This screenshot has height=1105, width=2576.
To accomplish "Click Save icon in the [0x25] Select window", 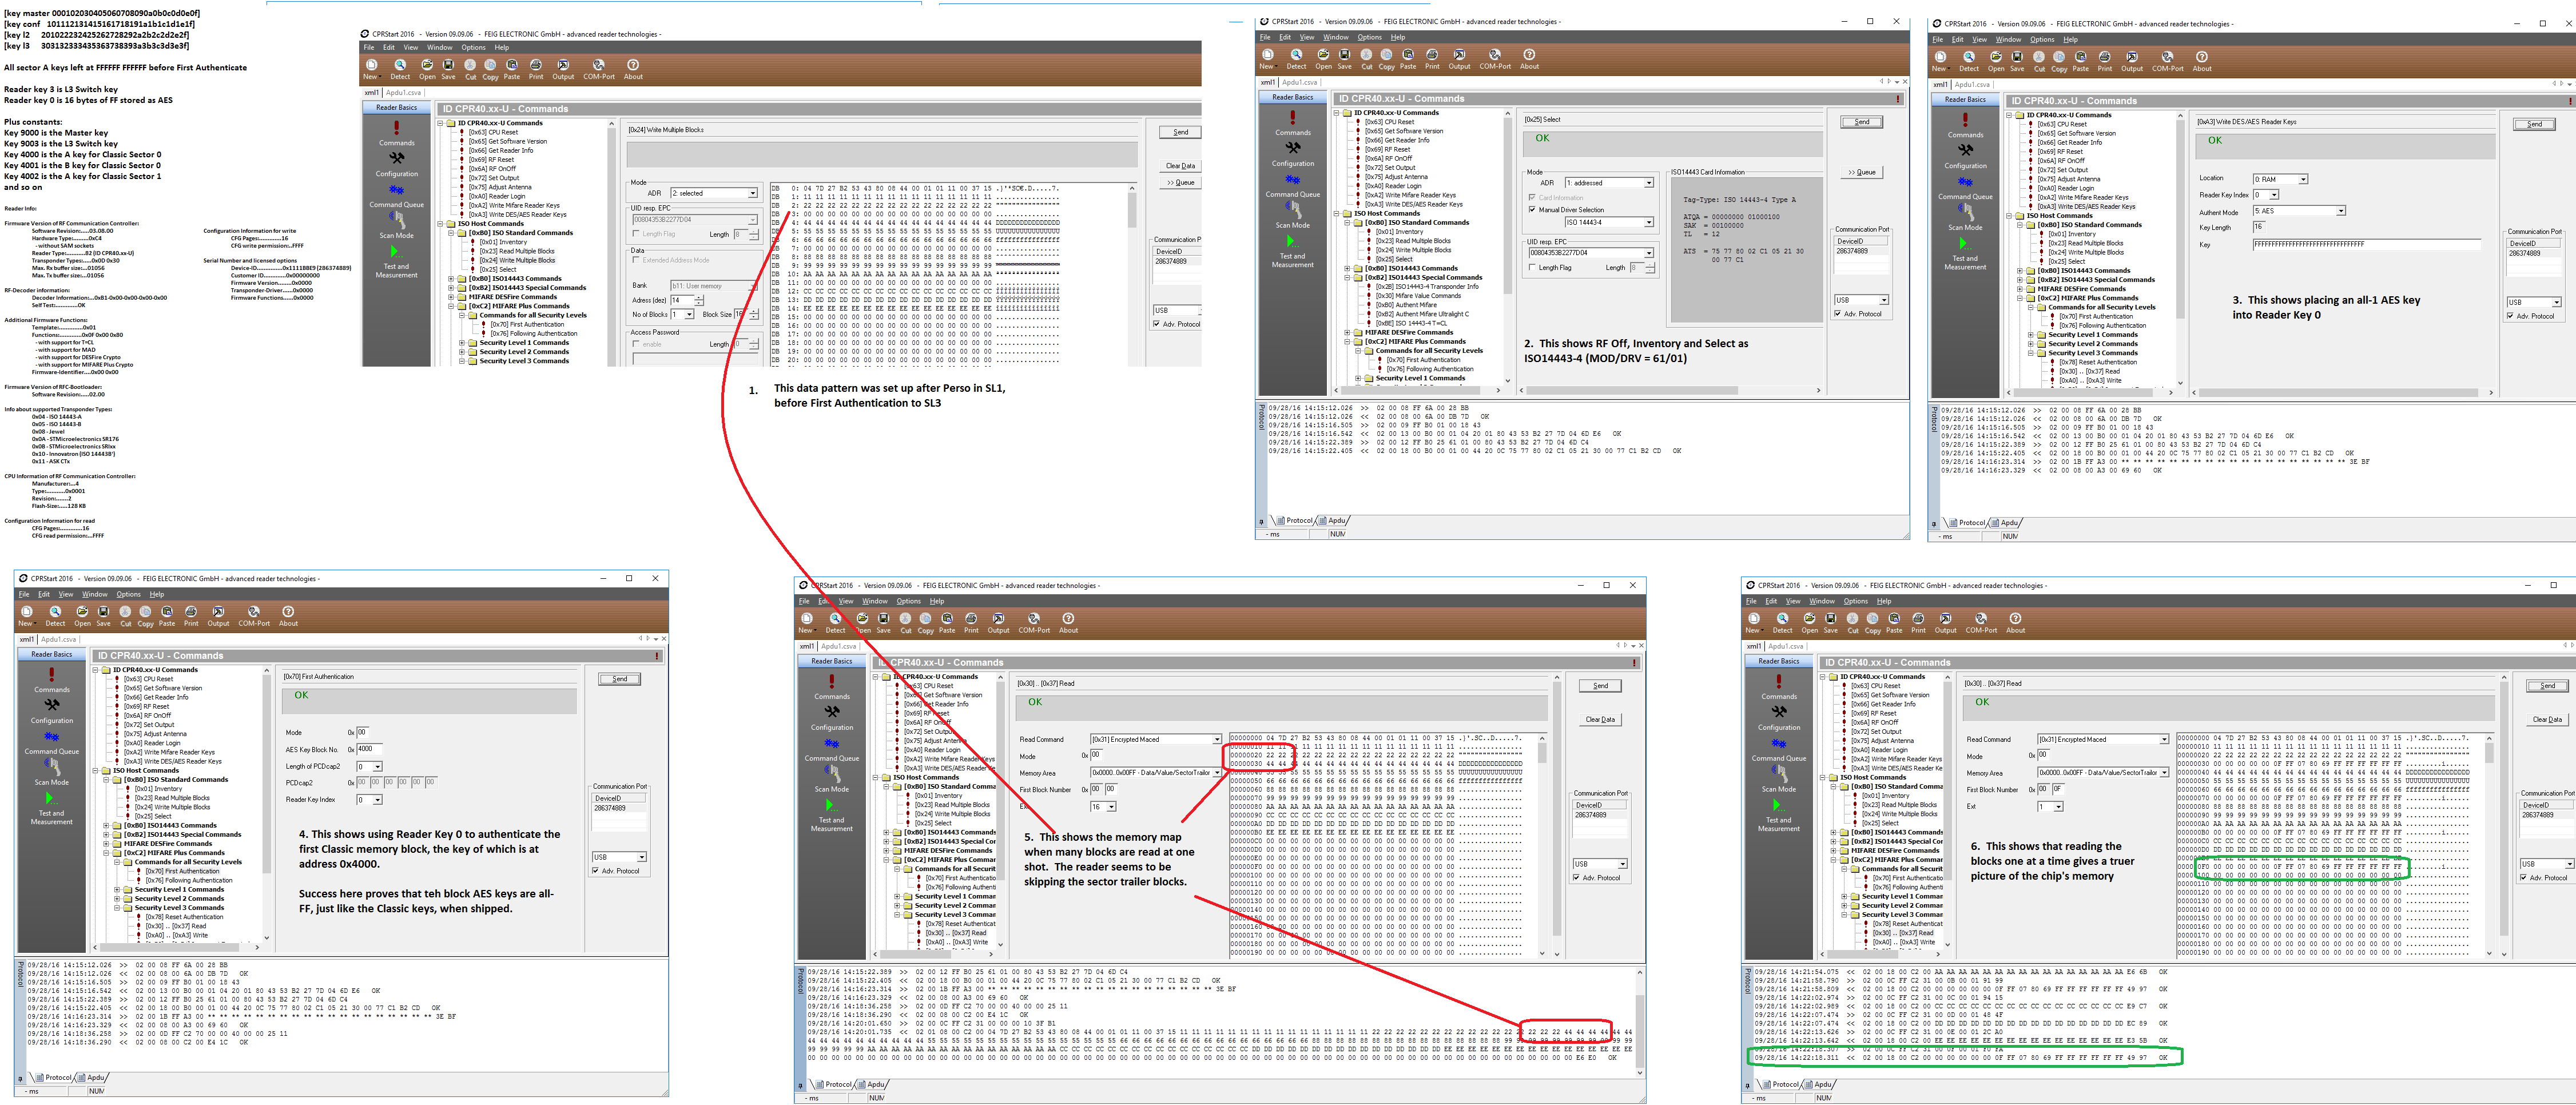I will pos(1344,56).
